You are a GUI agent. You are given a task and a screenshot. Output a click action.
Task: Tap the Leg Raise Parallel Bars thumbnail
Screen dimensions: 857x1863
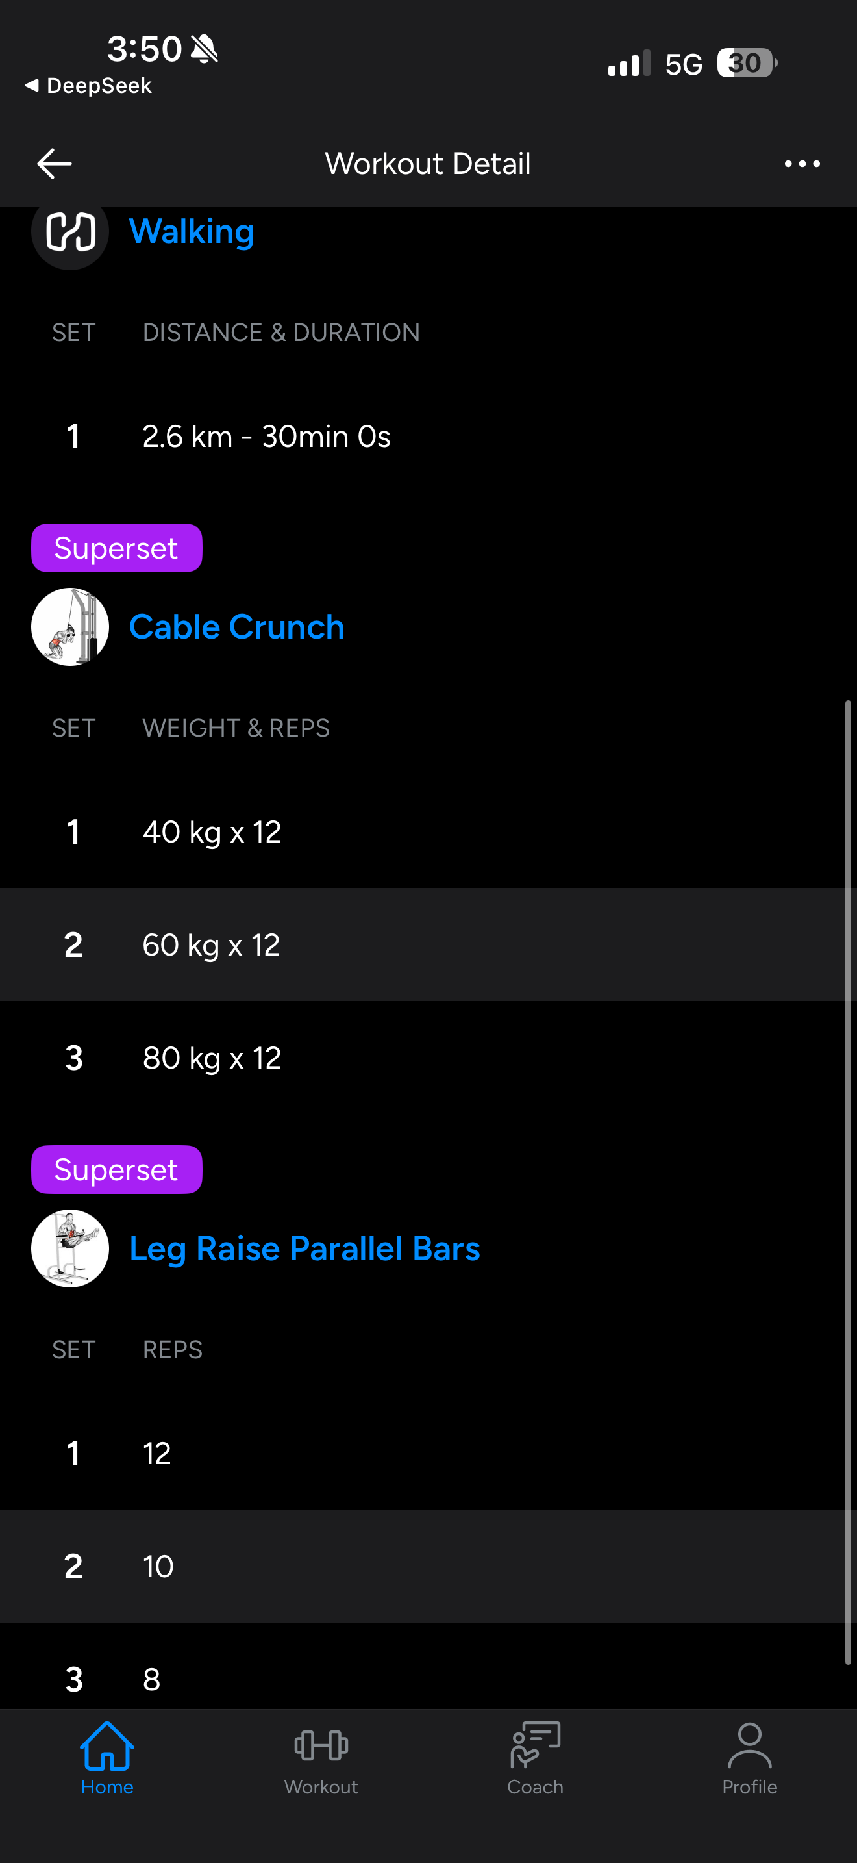pyautogui.click(x=70, y=1248)
